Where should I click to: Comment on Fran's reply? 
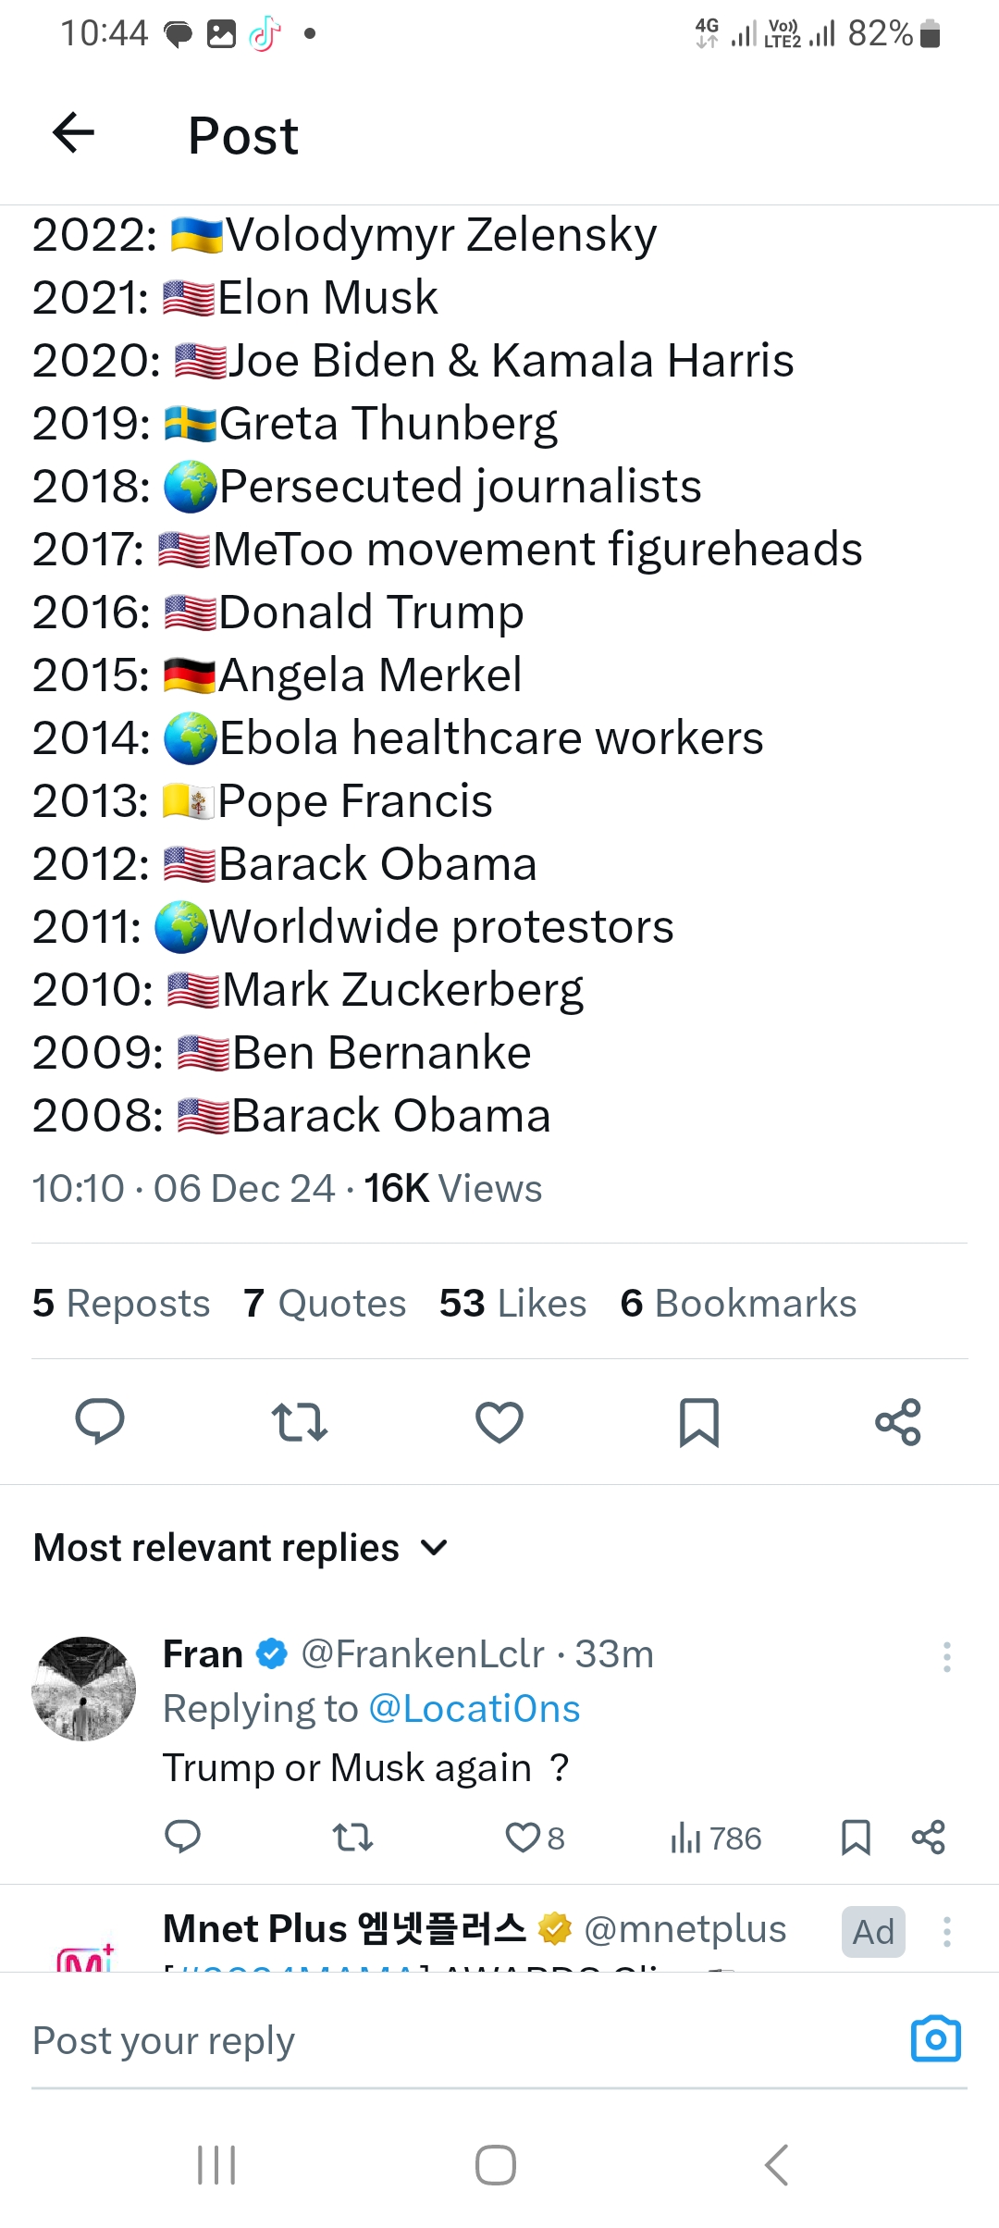(182, 1838)
